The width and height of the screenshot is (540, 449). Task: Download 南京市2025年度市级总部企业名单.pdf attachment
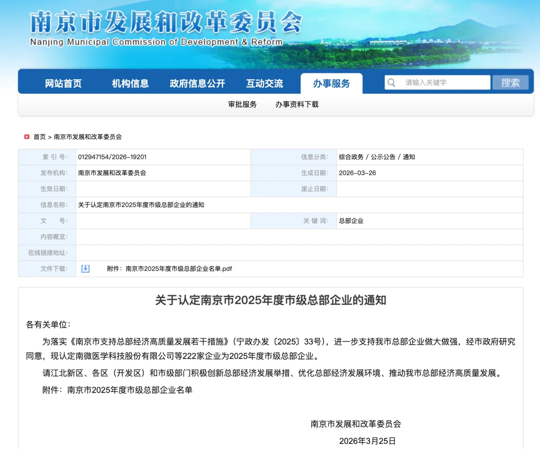[x=169, y=269]
